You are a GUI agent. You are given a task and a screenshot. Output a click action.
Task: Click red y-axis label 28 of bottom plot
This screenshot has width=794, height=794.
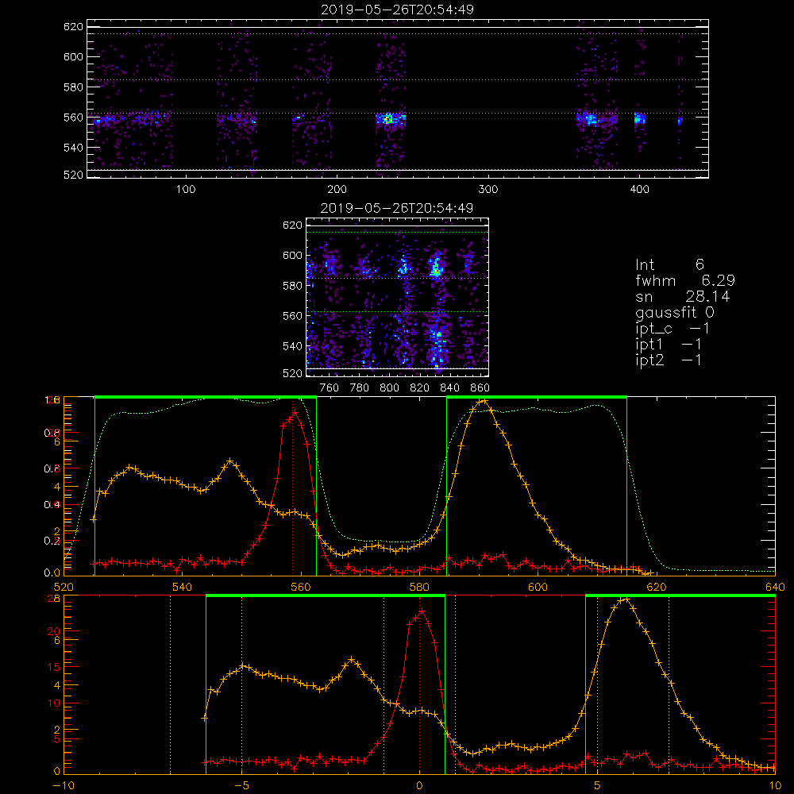pos(54,598)
